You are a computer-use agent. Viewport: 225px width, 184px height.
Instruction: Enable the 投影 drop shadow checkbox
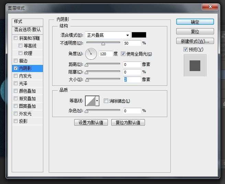15,121
